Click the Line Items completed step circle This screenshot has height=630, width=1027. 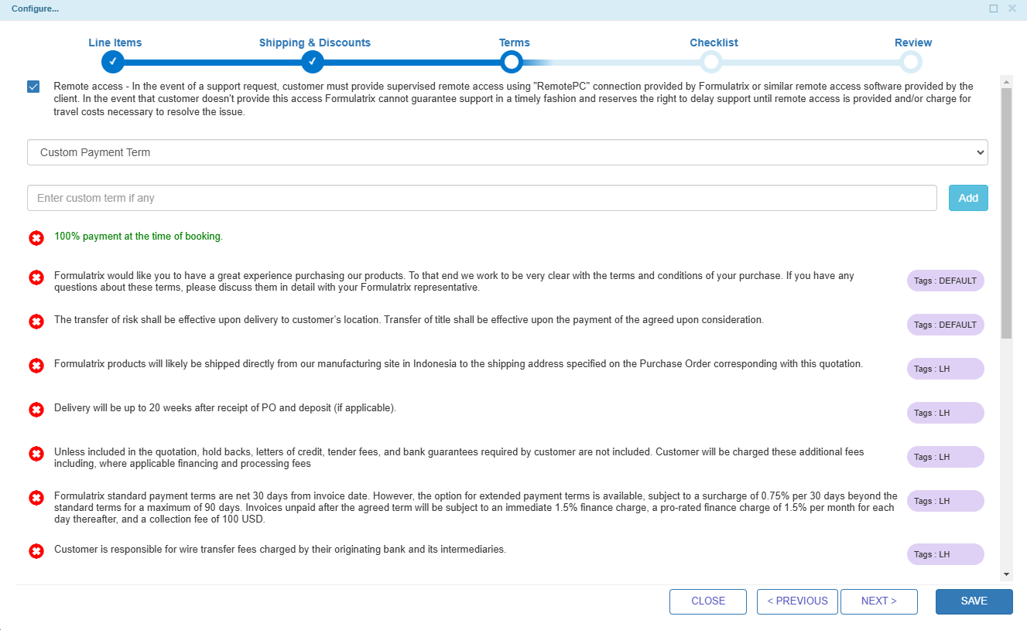112,62
